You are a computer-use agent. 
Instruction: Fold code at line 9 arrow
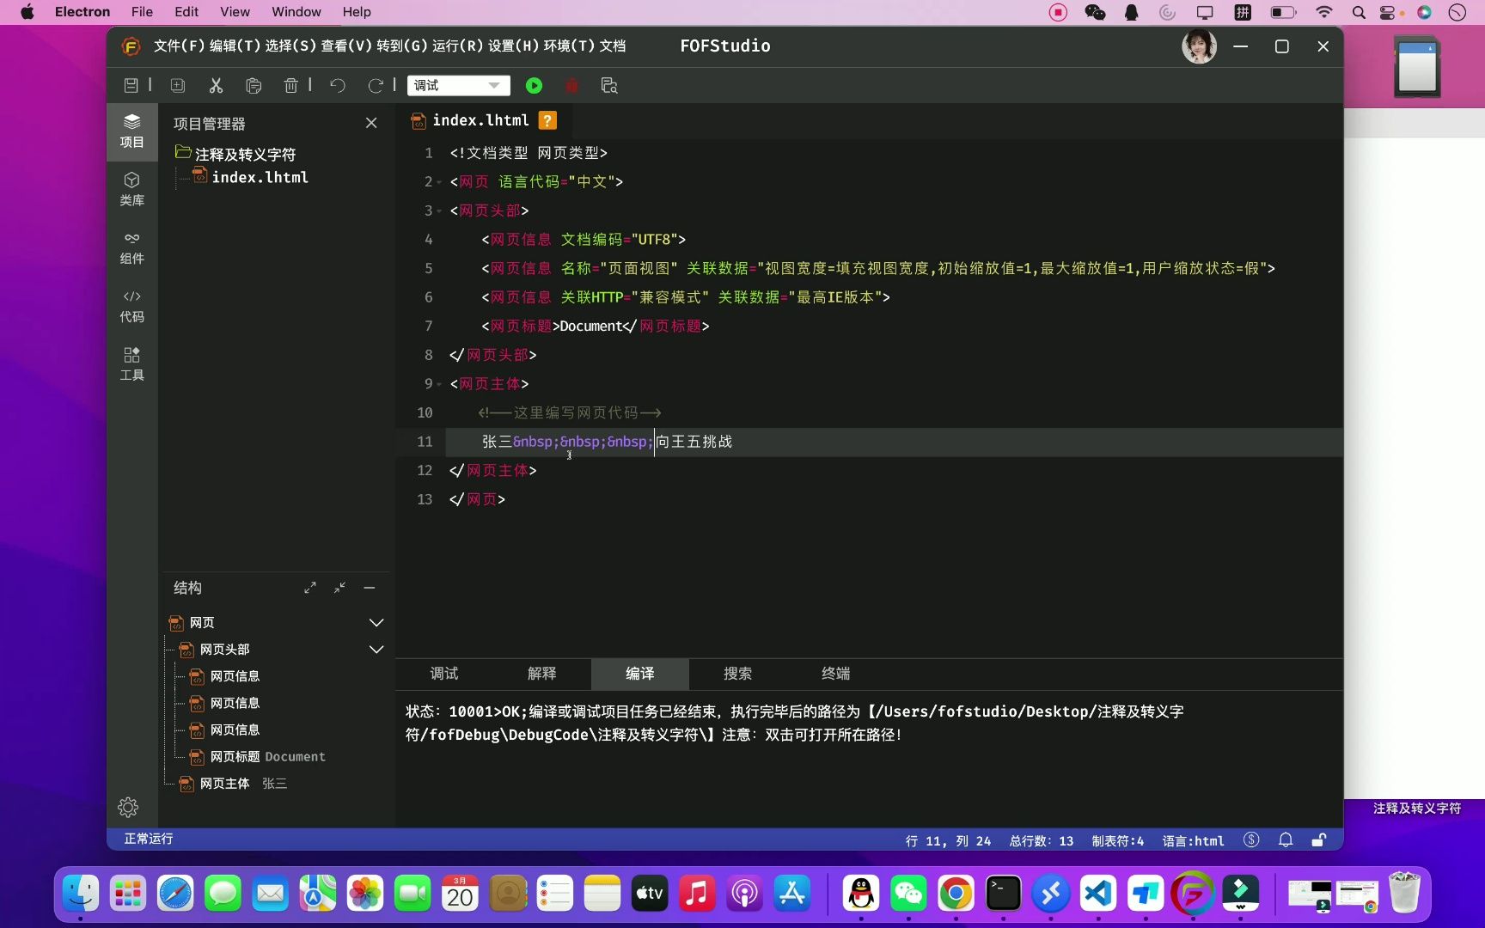tap(439, 384)
